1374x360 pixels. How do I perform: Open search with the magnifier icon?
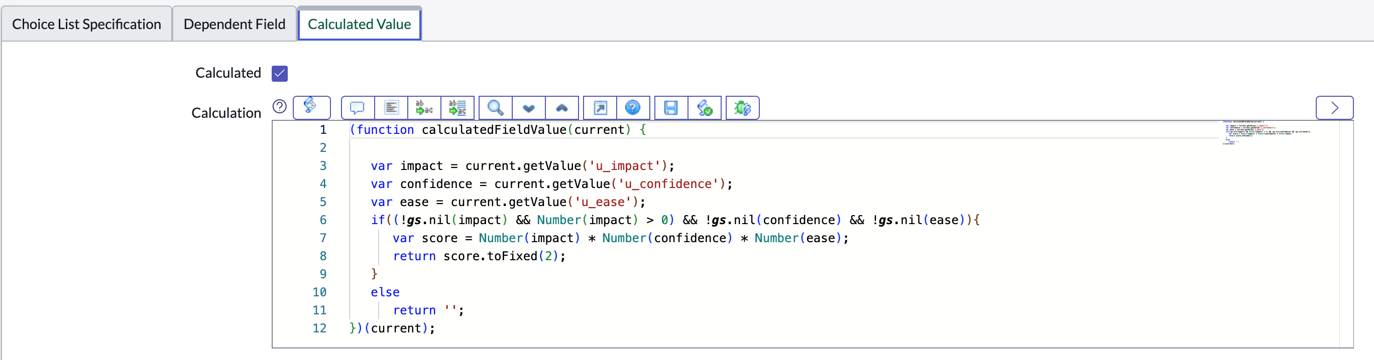click(496, 108)
